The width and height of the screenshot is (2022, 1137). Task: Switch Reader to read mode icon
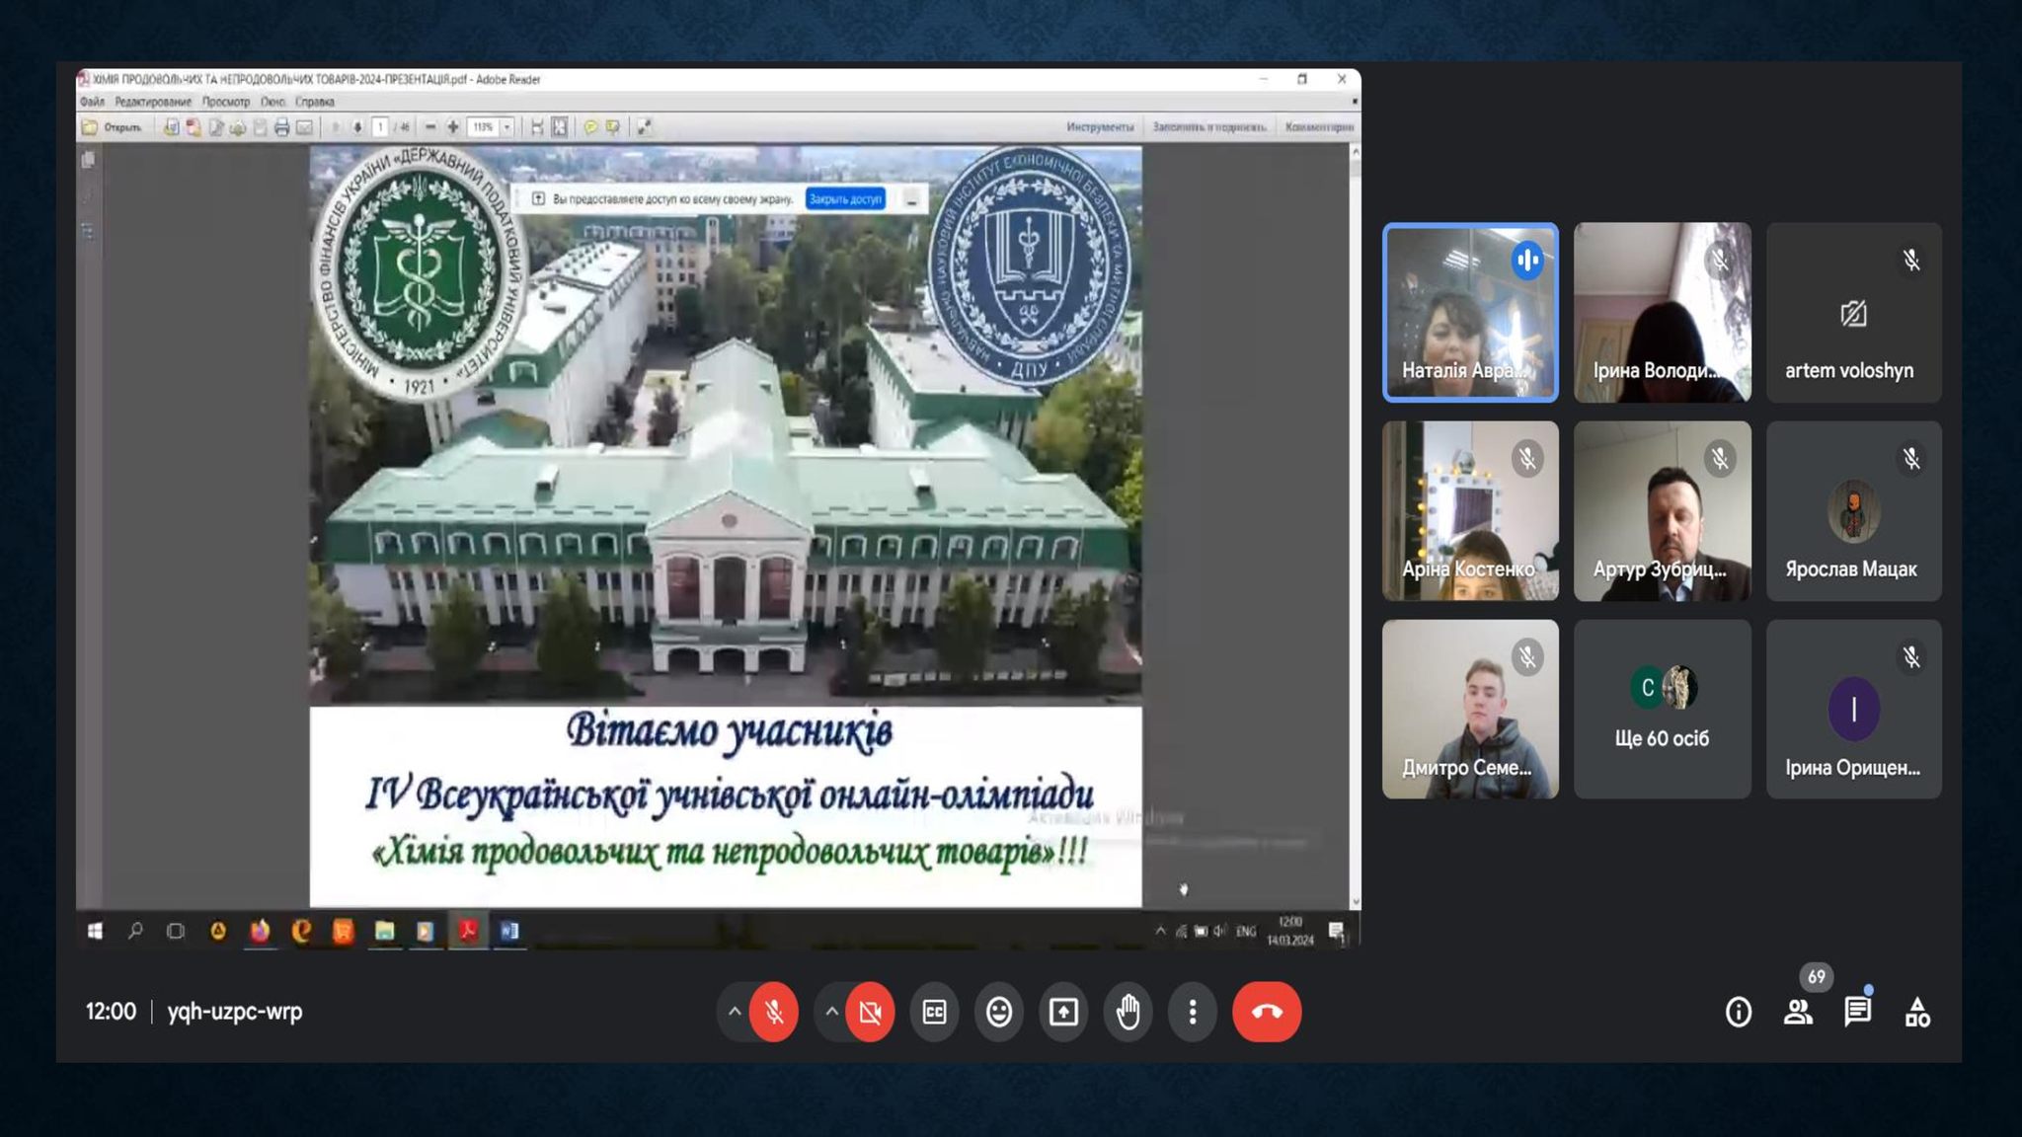644,127
